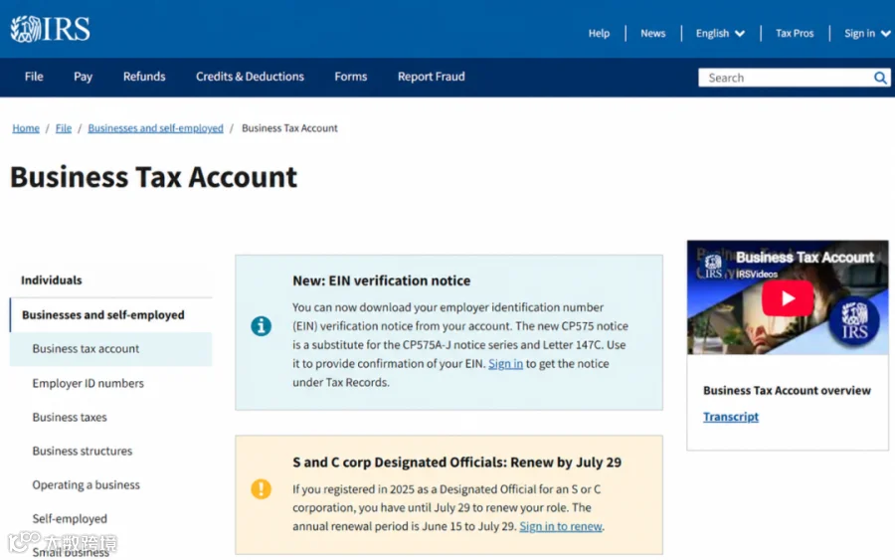
Task: Click into the Search input field
Action: (x=785, y=78)
